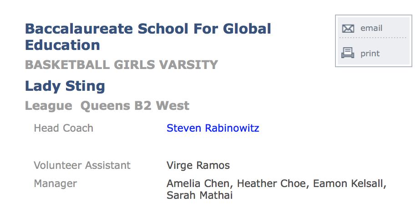Click dotted divider between email and print

tap(373, 38)
